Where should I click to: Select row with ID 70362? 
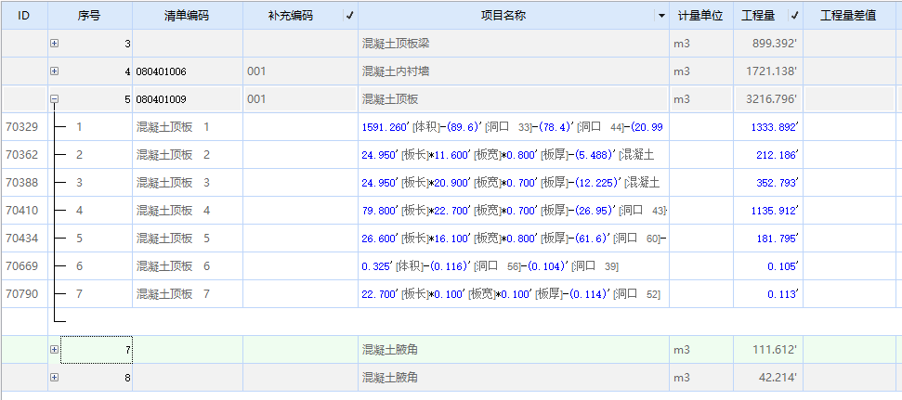click(x=22, y=155)
